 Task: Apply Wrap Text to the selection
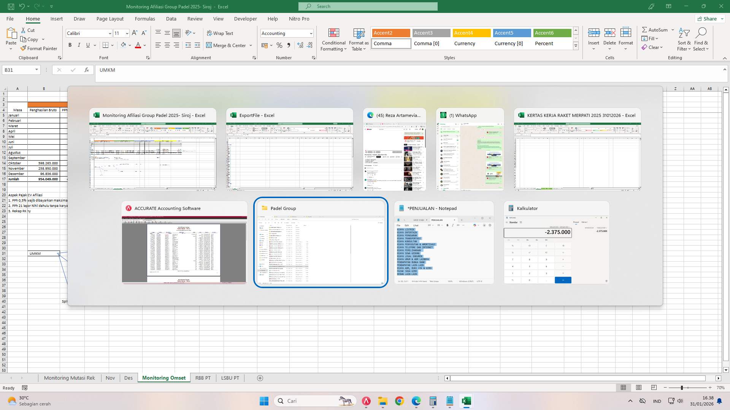(x=221, y=33)
